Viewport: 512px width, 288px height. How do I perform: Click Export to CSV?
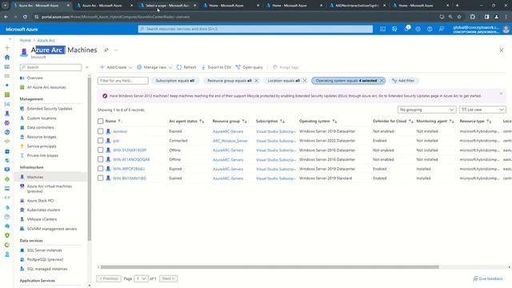[x=216, y=67]
